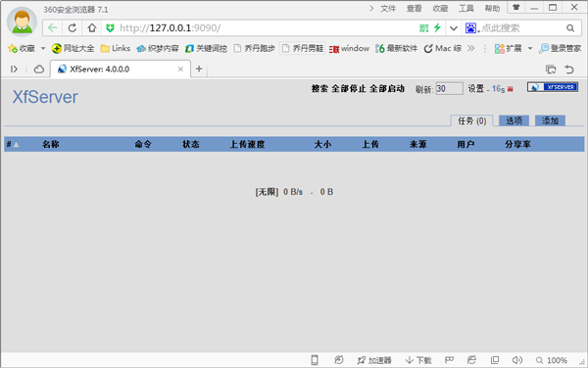Click the browser back arrow
588x368 pixels.
53,27
